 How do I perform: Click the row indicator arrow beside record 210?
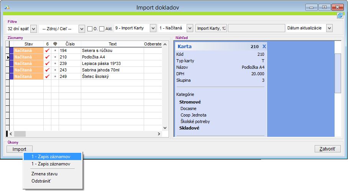click(x=8, y=57)
